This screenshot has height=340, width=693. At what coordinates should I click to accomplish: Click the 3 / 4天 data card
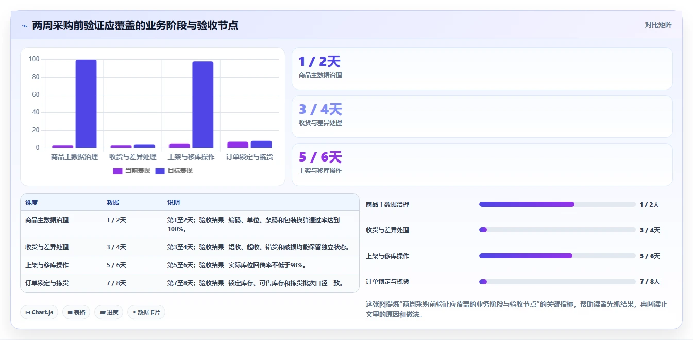click(x=482, y=117)
